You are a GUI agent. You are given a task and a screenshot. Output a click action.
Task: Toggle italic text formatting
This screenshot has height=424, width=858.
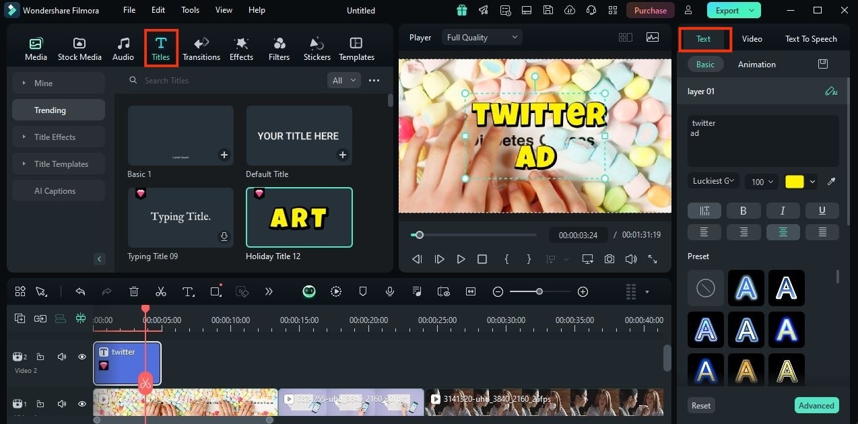click(783, 211)
